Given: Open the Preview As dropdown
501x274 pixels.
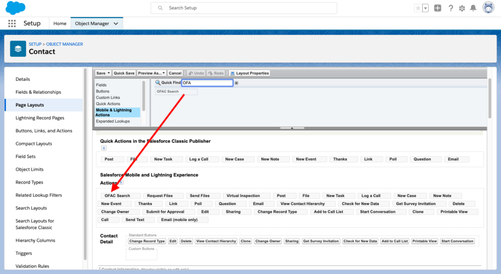Looking at the screenshot, I should (x=152, y=73).
